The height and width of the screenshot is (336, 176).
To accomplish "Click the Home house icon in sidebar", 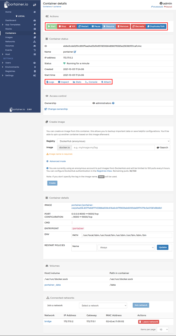I will tap(35, 12).
